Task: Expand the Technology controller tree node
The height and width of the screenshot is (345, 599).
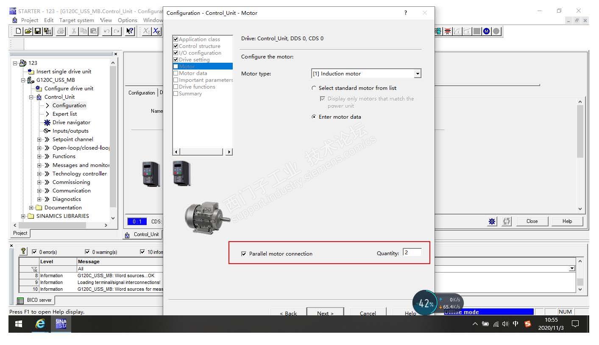Action: coord(39,174)
